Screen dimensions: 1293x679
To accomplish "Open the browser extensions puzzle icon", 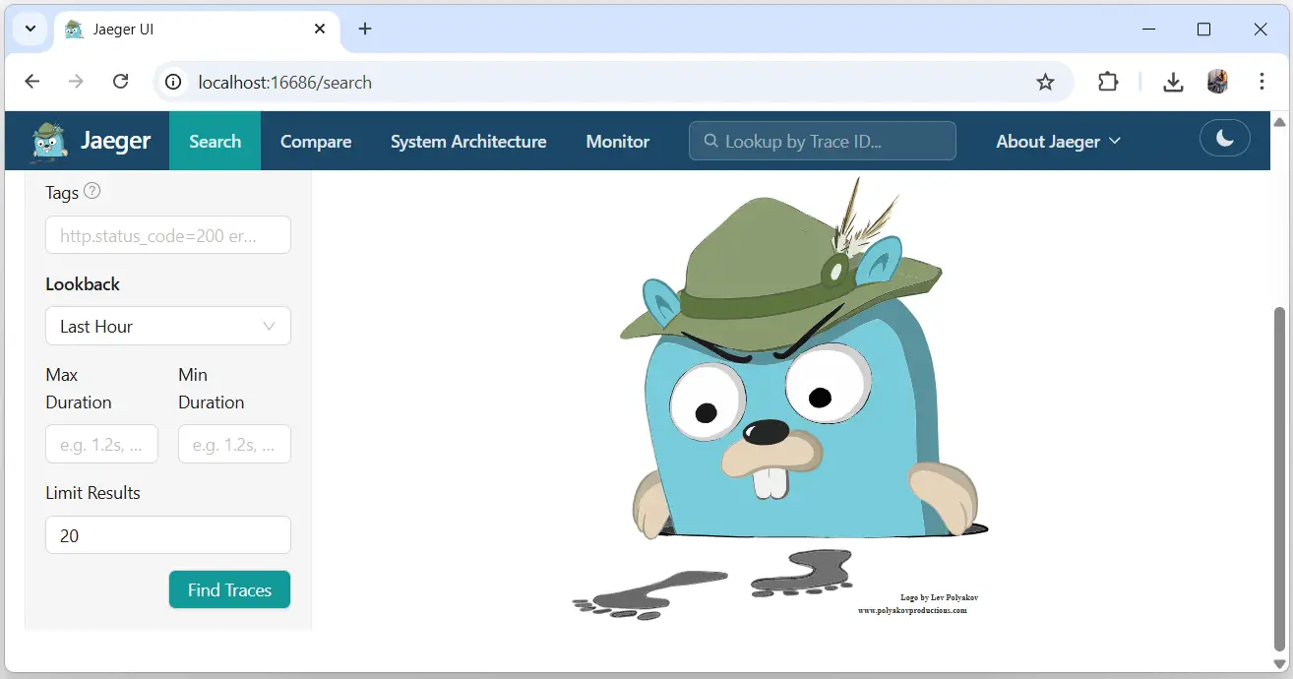I will click(1108, 83).
